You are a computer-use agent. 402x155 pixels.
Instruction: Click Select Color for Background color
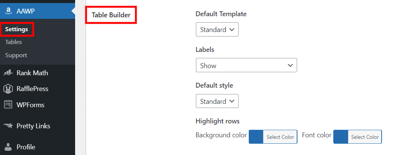(280, 137)
